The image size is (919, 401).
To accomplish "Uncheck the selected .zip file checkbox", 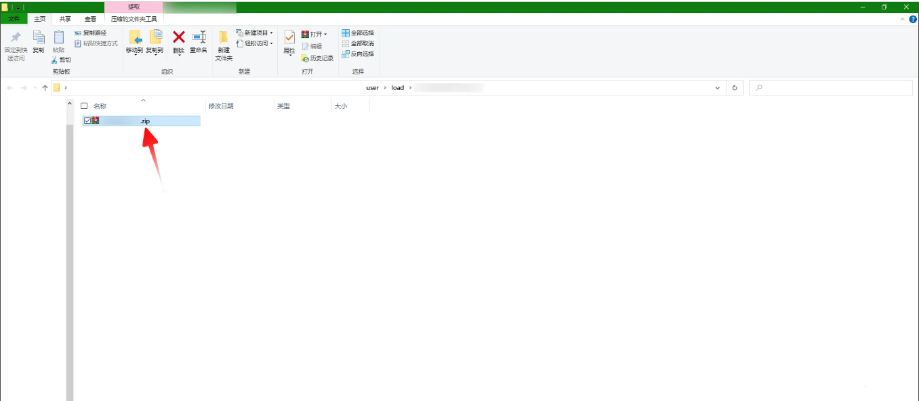I will tap(87, 121).
